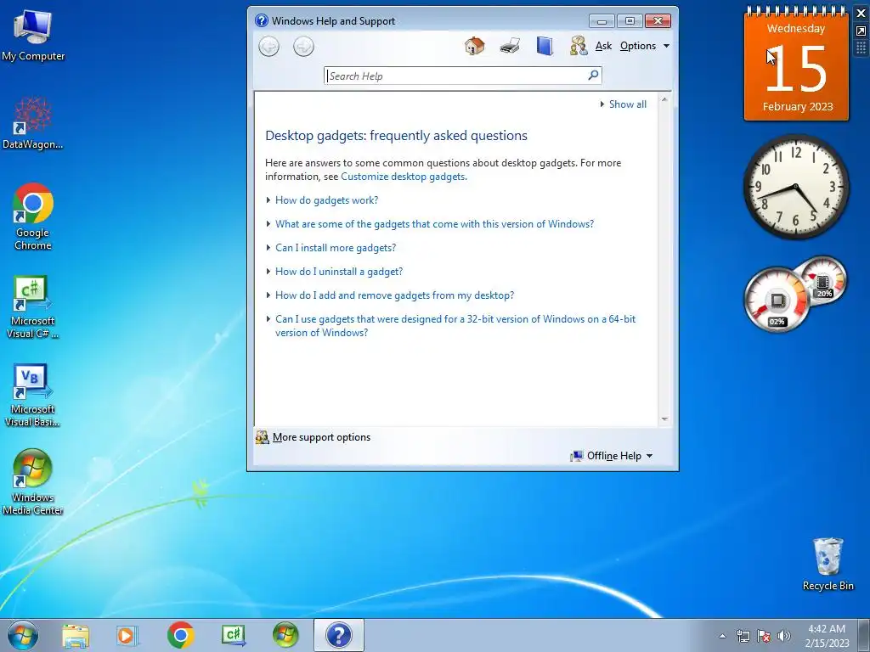
Task: Select Microsoft Visual Basic desktop shortcut
Action: tap(33, 396)
